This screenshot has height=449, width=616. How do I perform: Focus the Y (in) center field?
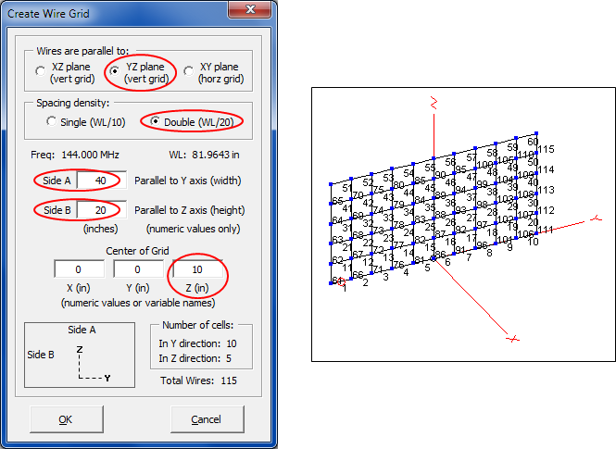click(137, 269)
